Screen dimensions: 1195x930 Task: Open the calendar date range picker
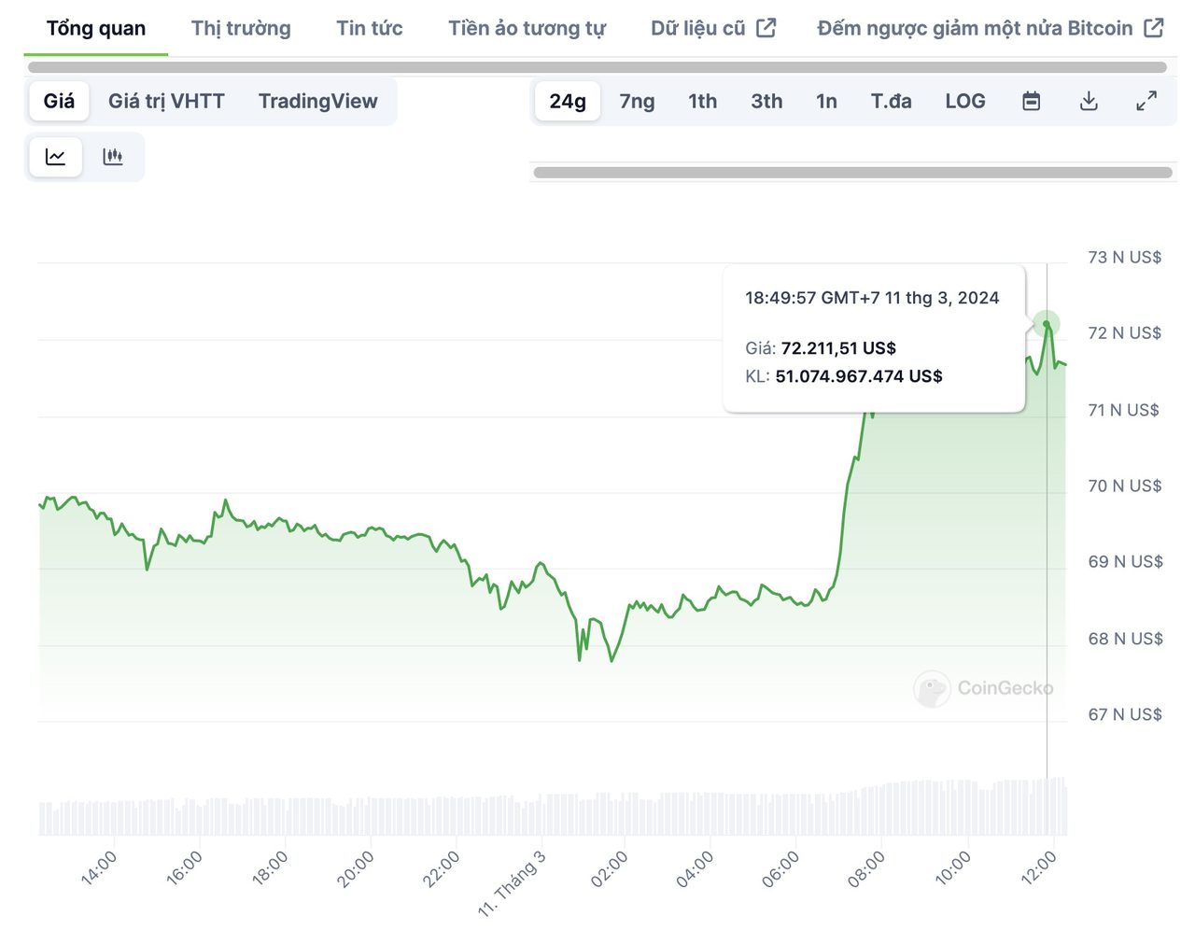point(1032,101)
